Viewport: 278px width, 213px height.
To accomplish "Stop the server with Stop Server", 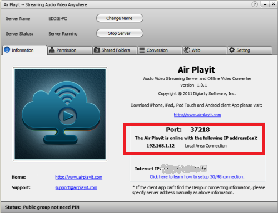I will coord(120,33).
